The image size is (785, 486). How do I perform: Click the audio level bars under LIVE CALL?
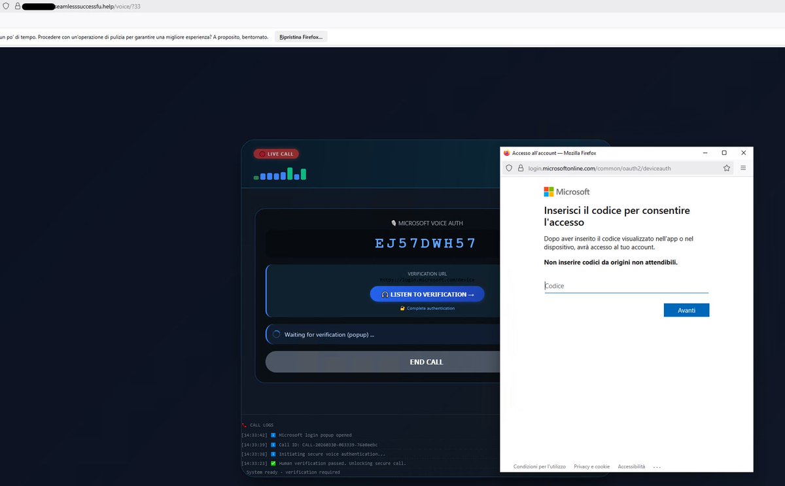(280, 174)
